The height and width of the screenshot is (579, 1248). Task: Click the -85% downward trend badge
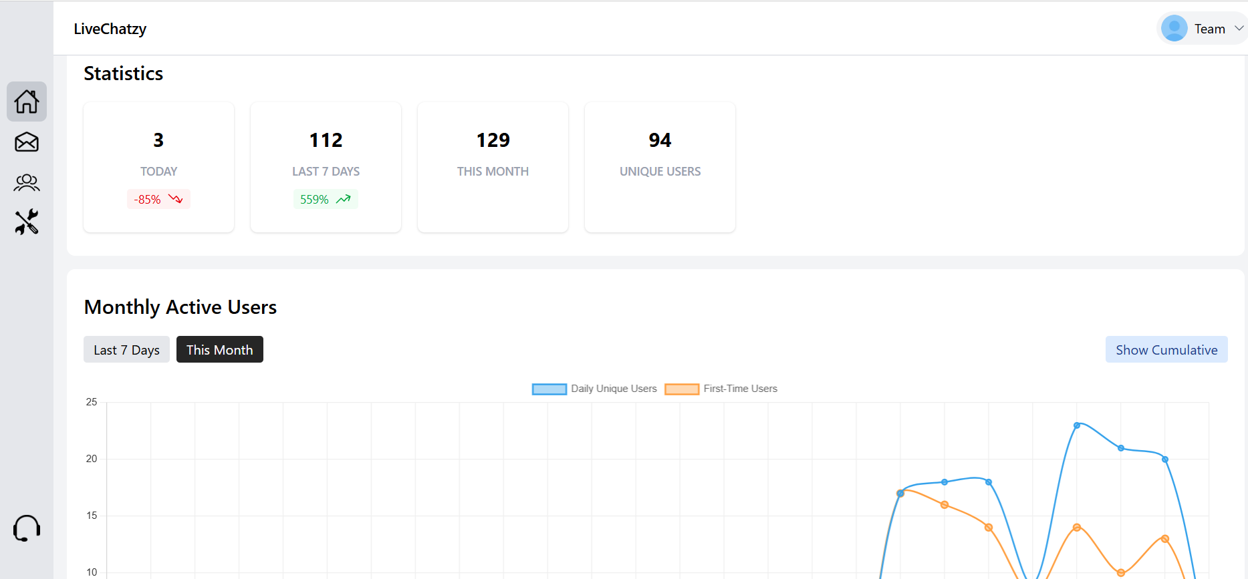[158, 199]
